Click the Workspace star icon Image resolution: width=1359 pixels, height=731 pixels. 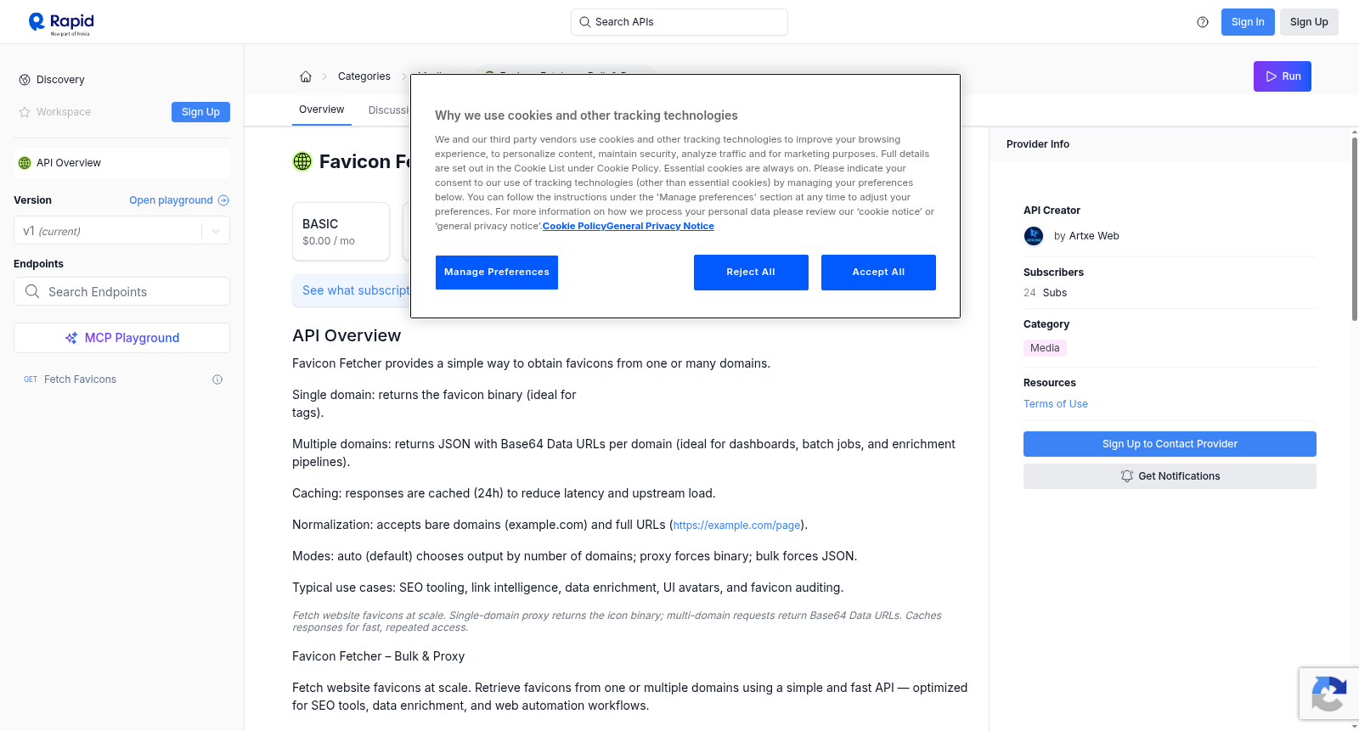click(25, 112)
